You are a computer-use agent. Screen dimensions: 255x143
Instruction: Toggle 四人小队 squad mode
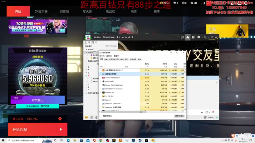point(33,119)
